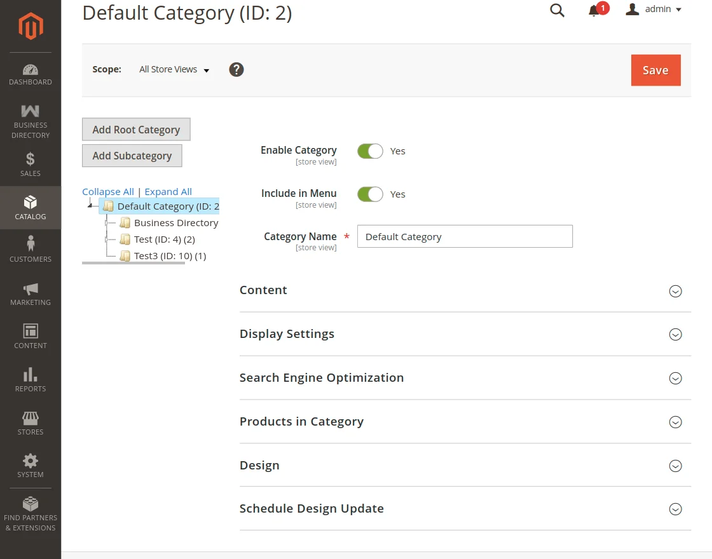Viewport: 712px width, 559px height.
Task: Save the Default Category changes
Action: 655,70
